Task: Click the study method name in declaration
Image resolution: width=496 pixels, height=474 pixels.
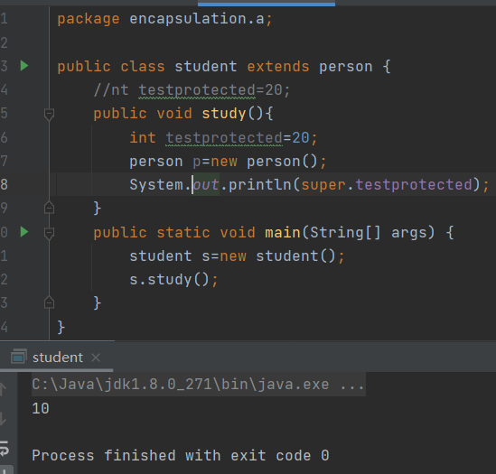Action: coord(224,114)
